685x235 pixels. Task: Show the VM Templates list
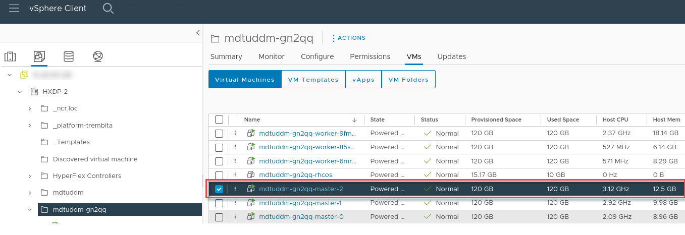313,79
